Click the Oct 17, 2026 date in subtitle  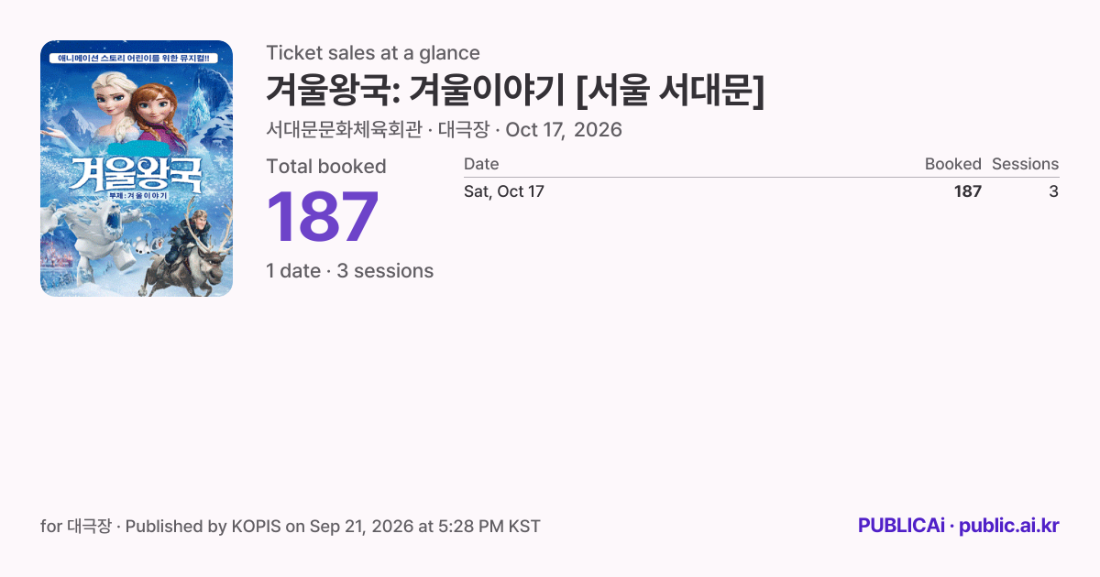pos(564,130)
